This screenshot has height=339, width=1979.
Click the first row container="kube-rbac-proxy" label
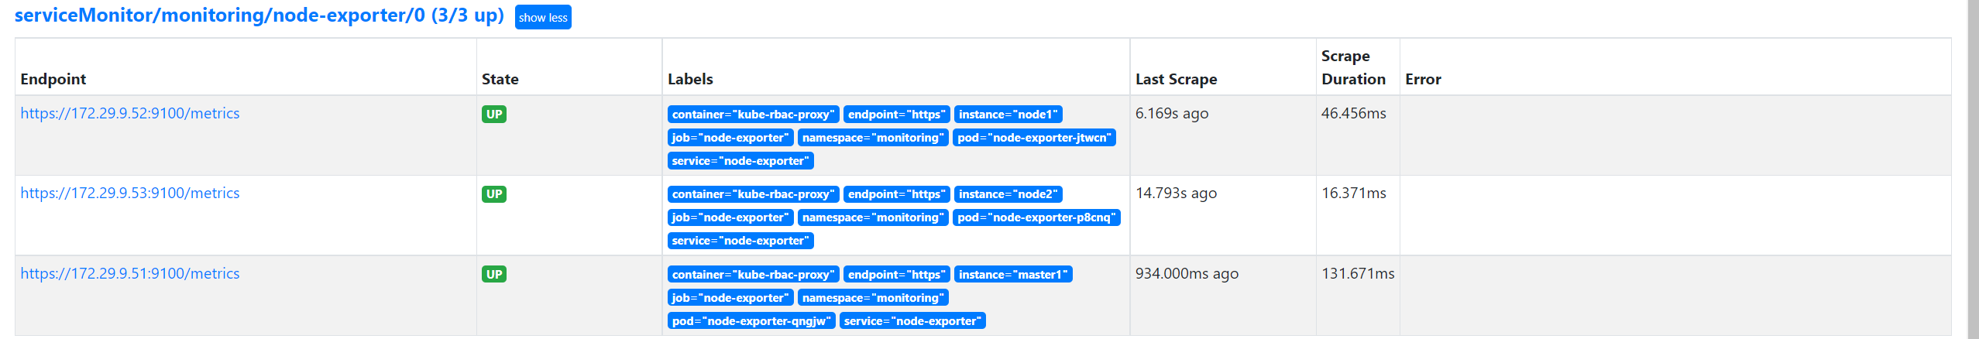(753, 115)
